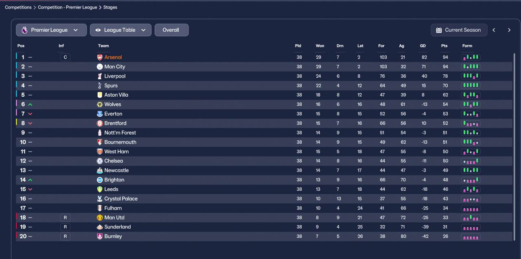The width and height of the screenshot is (521, 259).
Task: Click the Arsenal club badge icon
Action: [x=100, y=57]
